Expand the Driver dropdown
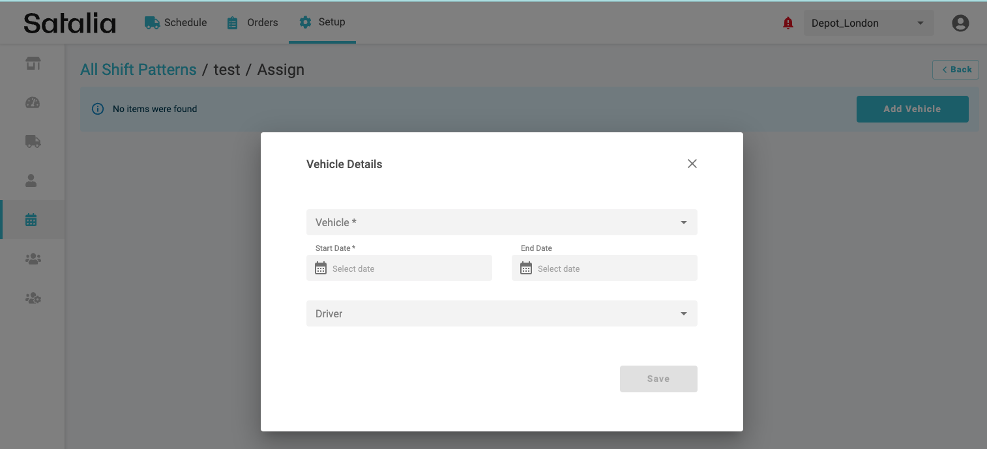 pyautogui.click(x=501, y=313)
